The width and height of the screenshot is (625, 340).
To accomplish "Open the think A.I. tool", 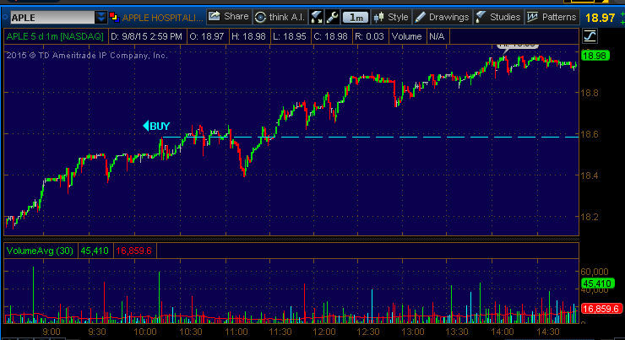I will (x=280, y=16).
